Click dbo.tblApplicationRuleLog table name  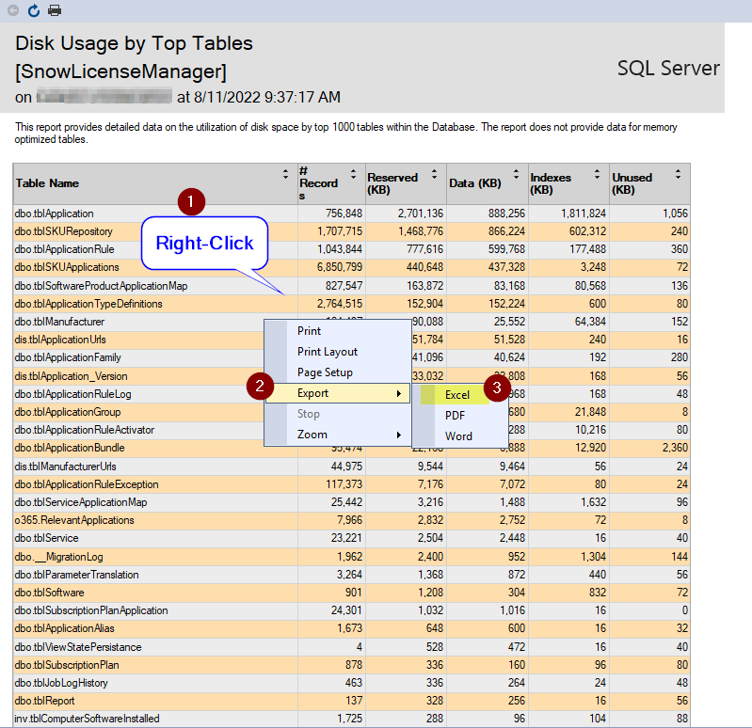coord(72,394)
